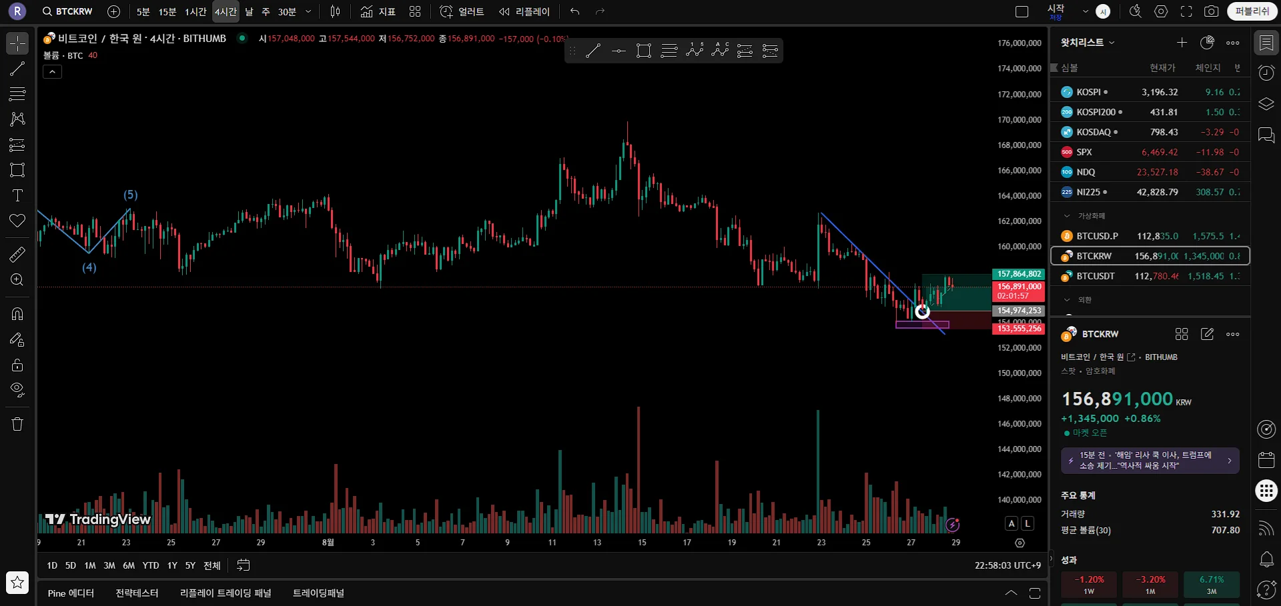Switch to the 5분 timeframe
The width and height of the screenshot is (1281, 606).
[143, 11]
